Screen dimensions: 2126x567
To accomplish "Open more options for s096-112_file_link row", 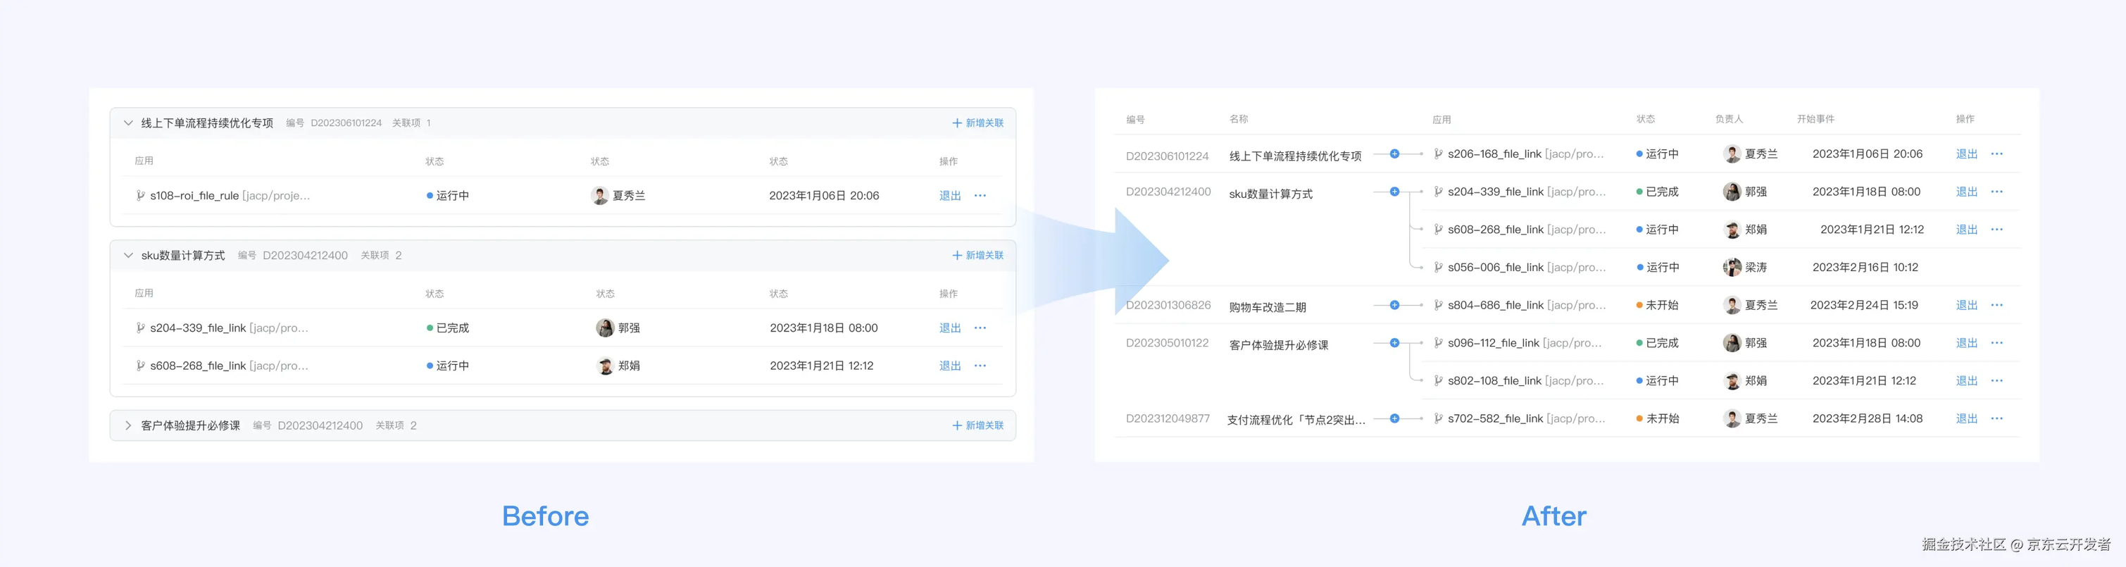I will click(1996, 342).
